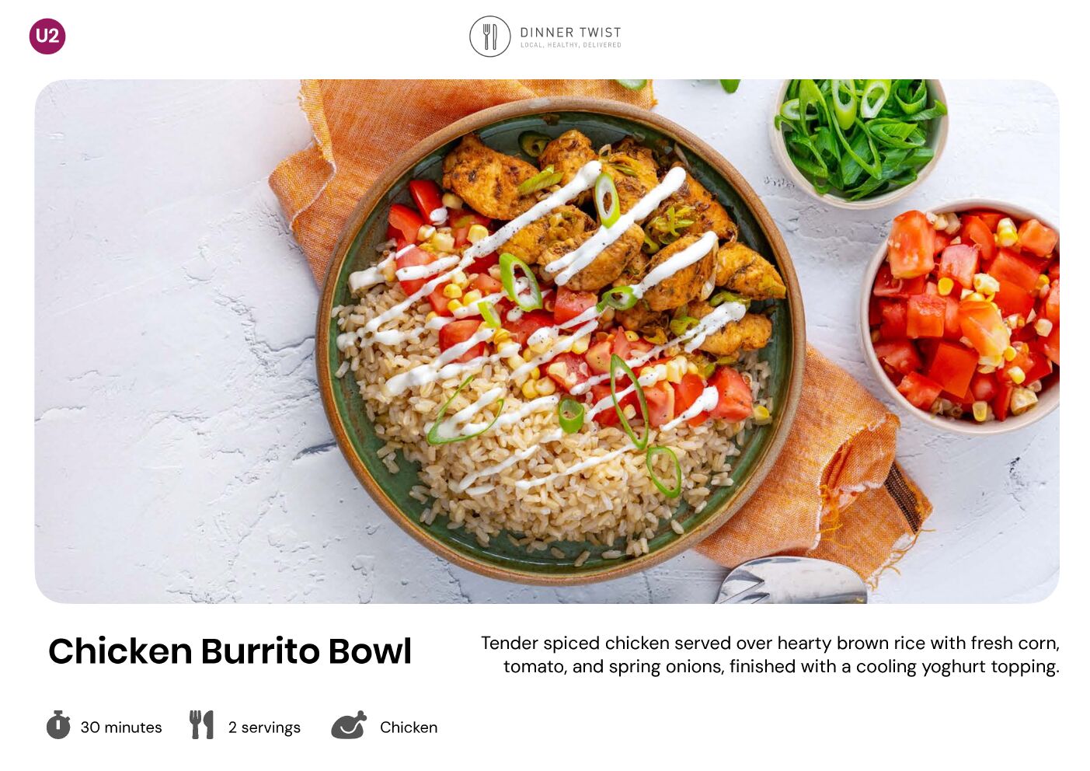Click the cutlery icon beside 2 servings
This screenshot has height=771, width=1090.
coord(201,724)
